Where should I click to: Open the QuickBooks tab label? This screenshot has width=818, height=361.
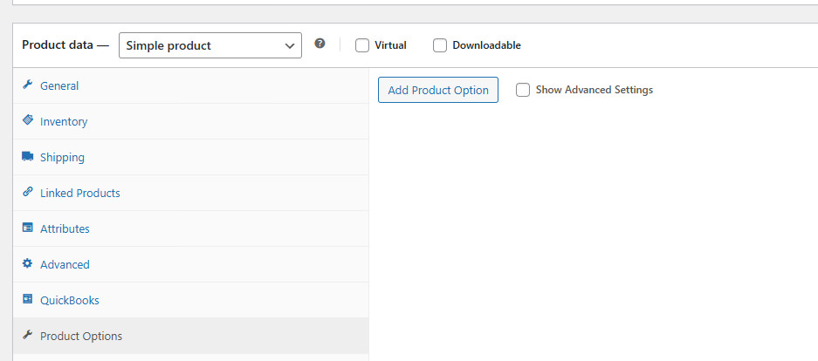click(x=69, y=301)
